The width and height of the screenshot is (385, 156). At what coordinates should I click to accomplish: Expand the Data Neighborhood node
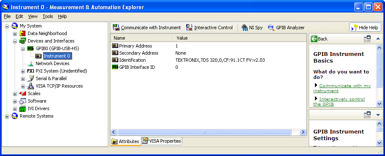coord(15,34)
